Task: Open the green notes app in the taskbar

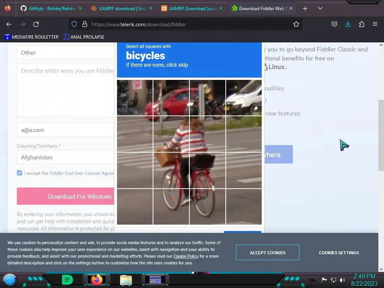Action: pyautogui.click(x=67, y=280)
